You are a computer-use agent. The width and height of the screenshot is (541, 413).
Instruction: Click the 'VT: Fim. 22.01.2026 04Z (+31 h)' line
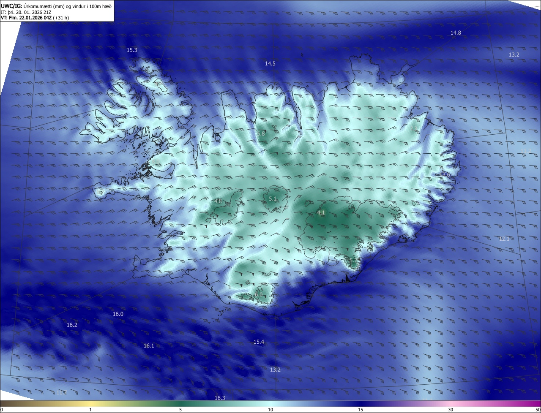35,18
